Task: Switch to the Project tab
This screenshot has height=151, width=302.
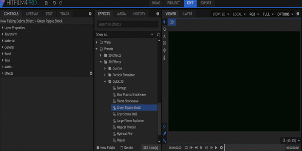Action: (x=173, y=3)
